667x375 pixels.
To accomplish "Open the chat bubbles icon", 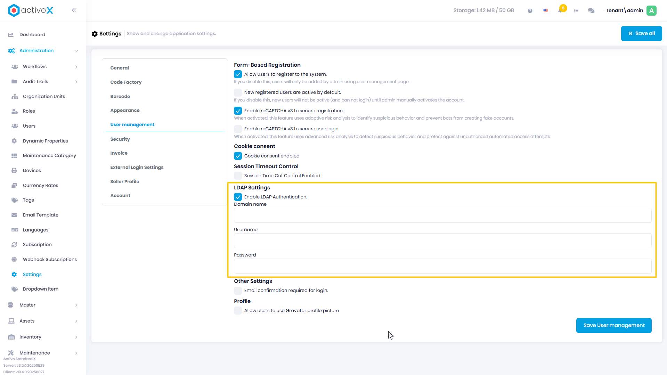I will point(591,11).
